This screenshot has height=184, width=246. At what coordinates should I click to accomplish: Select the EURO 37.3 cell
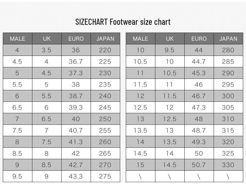tap(76, 73)
